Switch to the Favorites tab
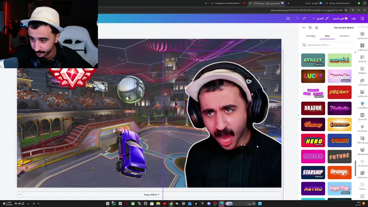The image size is (368, 207). coord(344,36)
